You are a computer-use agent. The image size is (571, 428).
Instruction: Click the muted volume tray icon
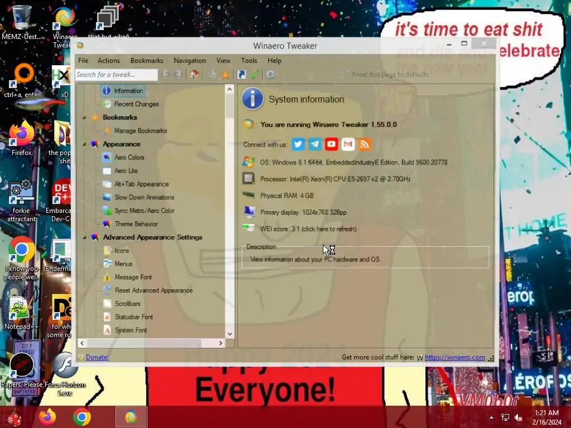point(519,417)
